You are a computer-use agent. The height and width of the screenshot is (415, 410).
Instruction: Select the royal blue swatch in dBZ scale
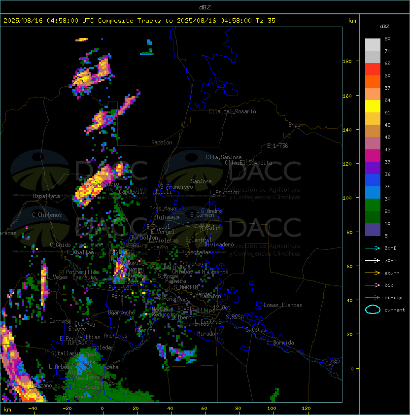click(x=373, y=180)
